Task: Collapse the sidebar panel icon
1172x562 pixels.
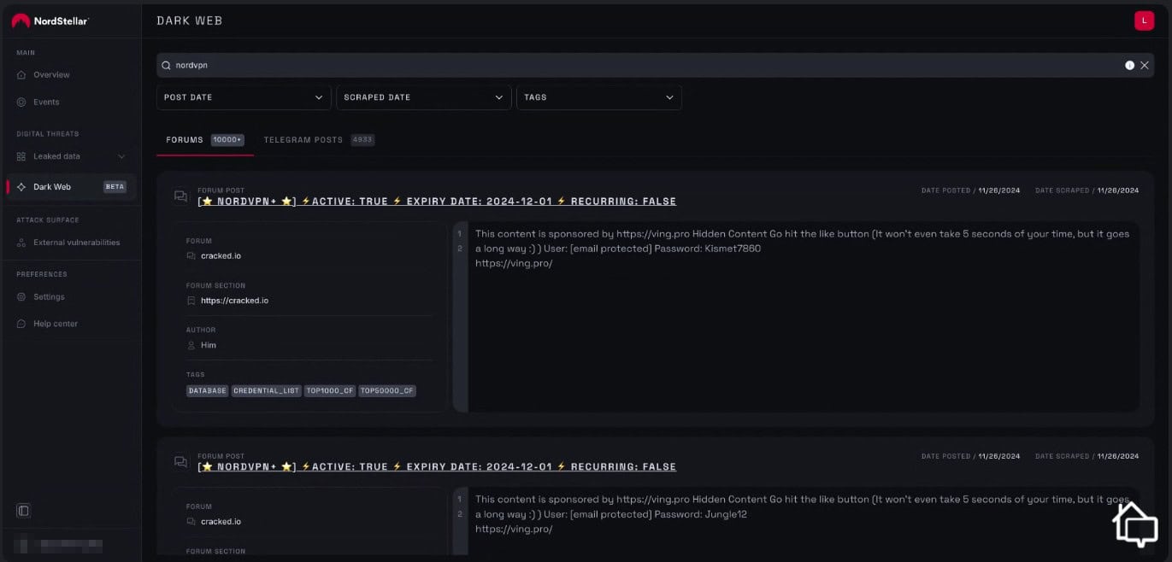Action: pyautogui.click(x=24, y=511)
